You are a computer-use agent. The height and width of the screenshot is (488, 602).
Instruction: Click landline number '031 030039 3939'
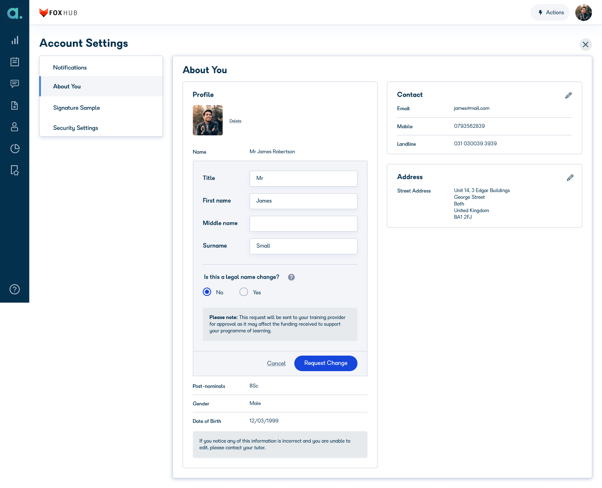coord(475,144)
